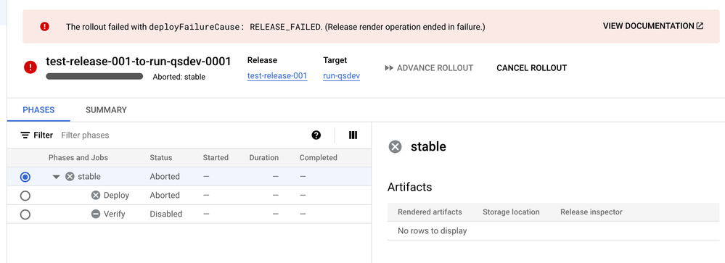The image size is (725, 263).
Task: Click the red error icon in the failure banner
Action: (x=44, y=26)
